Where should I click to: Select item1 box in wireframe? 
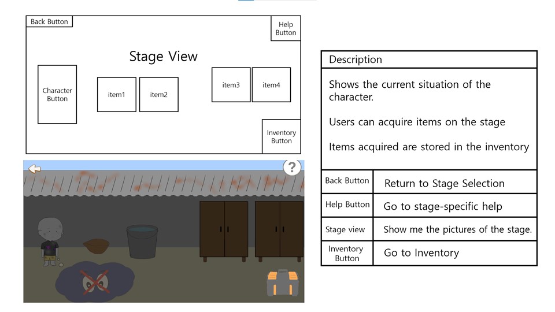click(117, 94)
